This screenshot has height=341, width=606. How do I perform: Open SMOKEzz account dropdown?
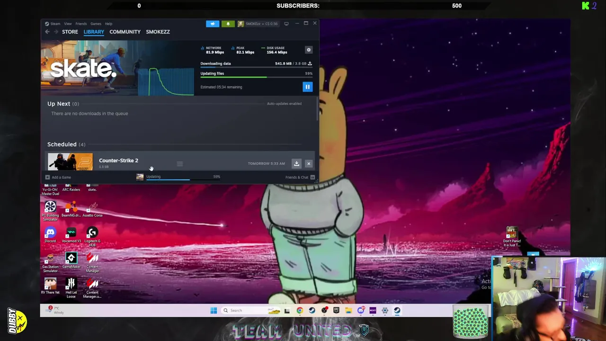pyautogui.click(x=258, y=24)
